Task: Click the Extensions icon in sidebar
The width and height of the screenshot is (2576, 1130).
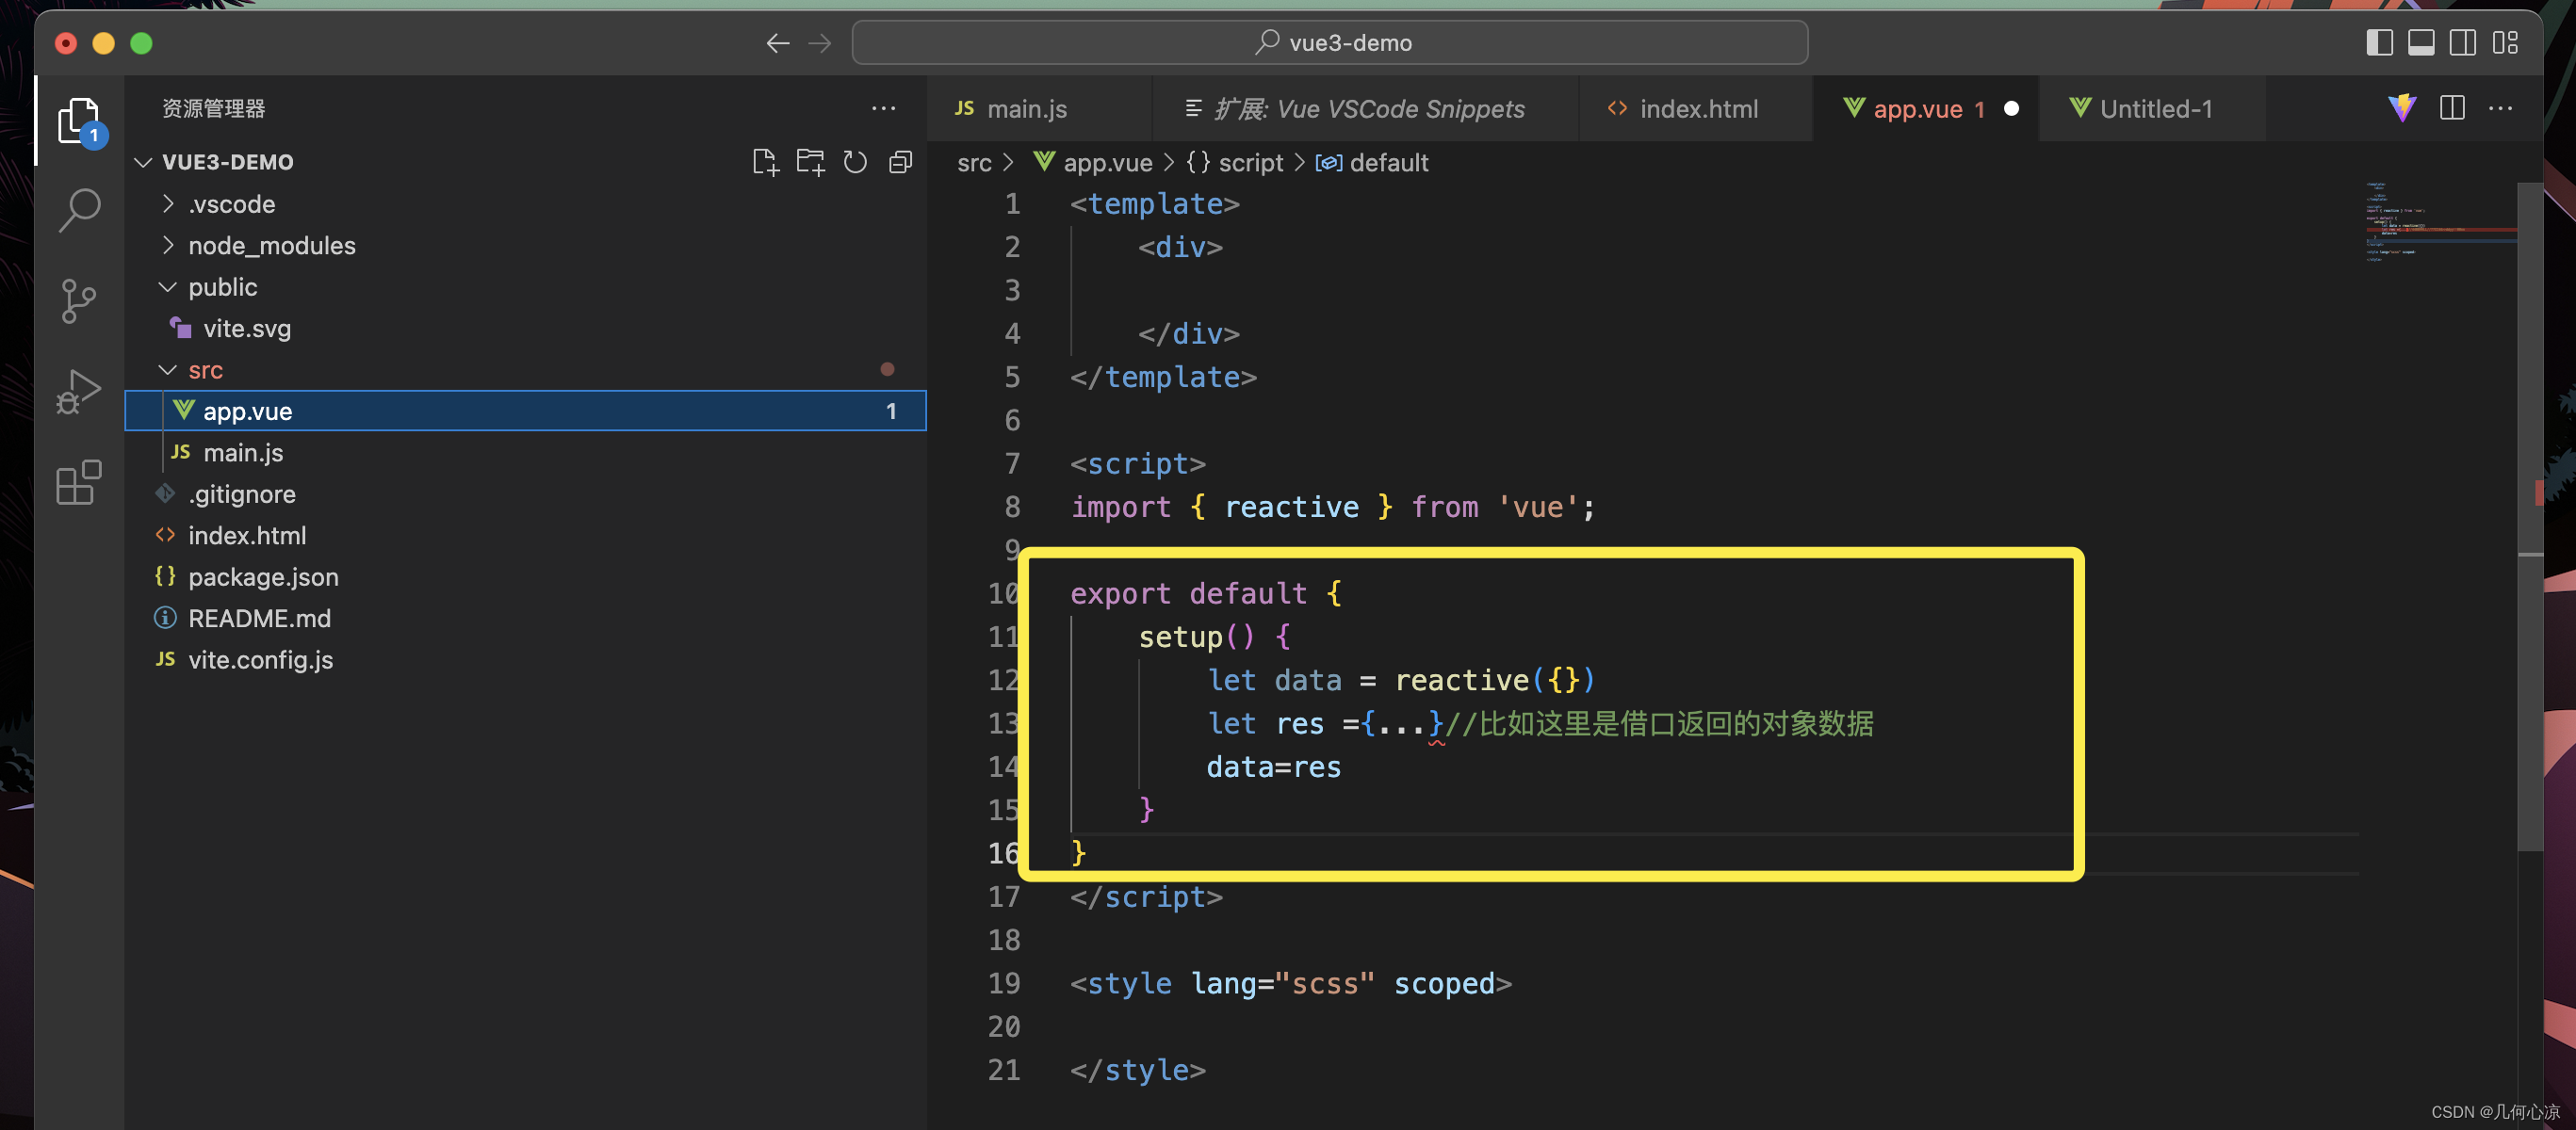Action: point(77,483)
